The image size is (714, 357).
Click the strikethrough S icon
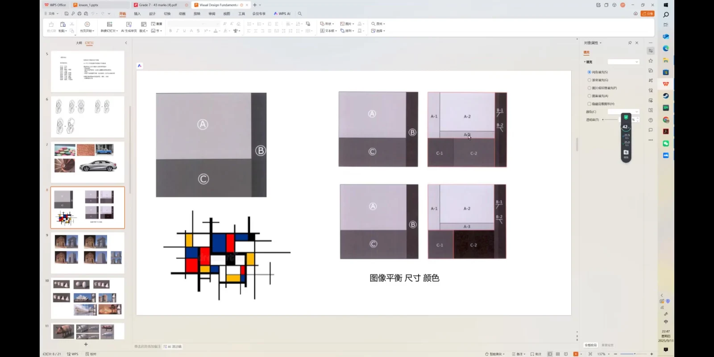click(198, 31)
